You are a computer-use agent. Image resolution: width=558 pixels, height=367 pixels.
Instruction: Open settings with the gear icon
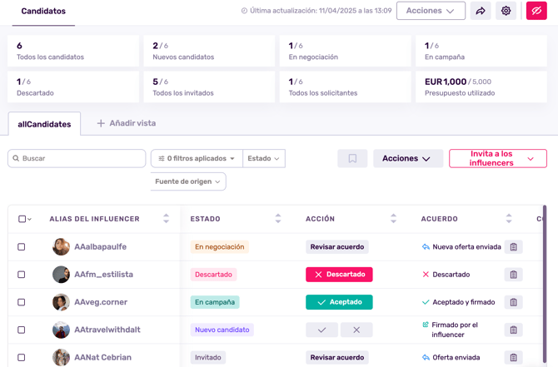point(506,11)
